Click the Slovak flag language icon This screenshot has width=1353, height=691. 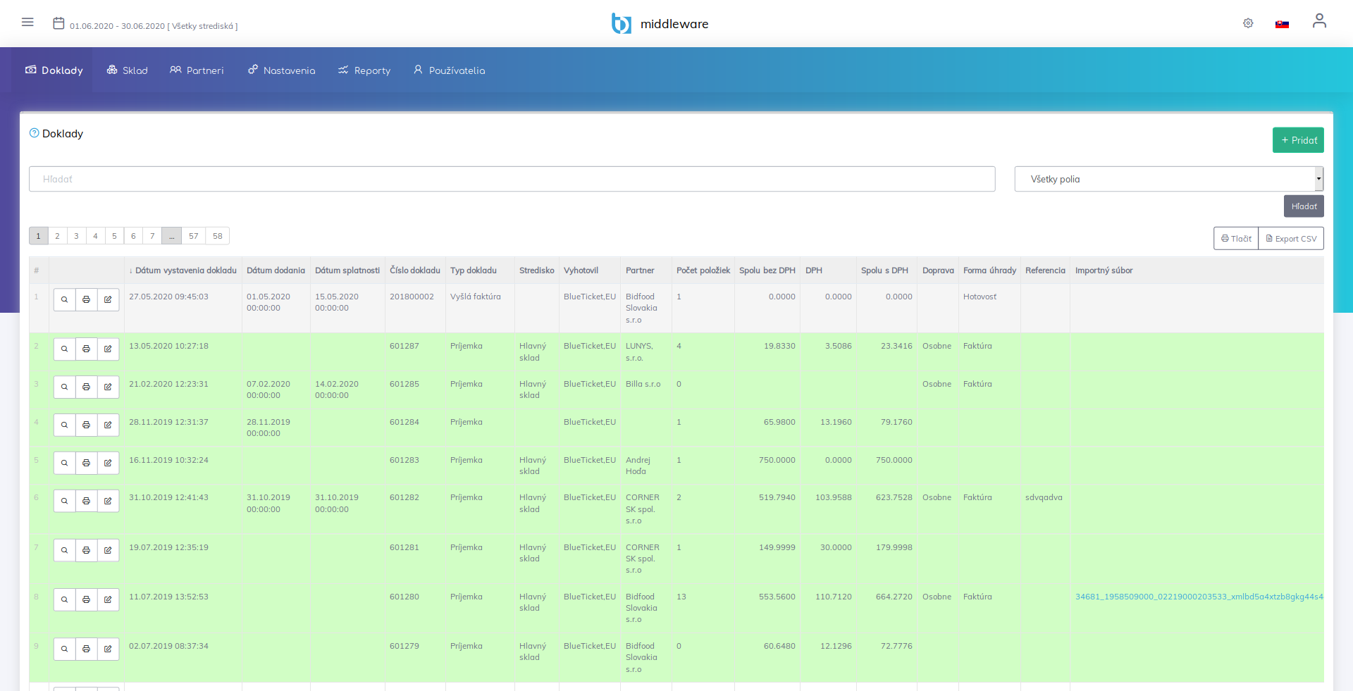[x=1282, y=24]
